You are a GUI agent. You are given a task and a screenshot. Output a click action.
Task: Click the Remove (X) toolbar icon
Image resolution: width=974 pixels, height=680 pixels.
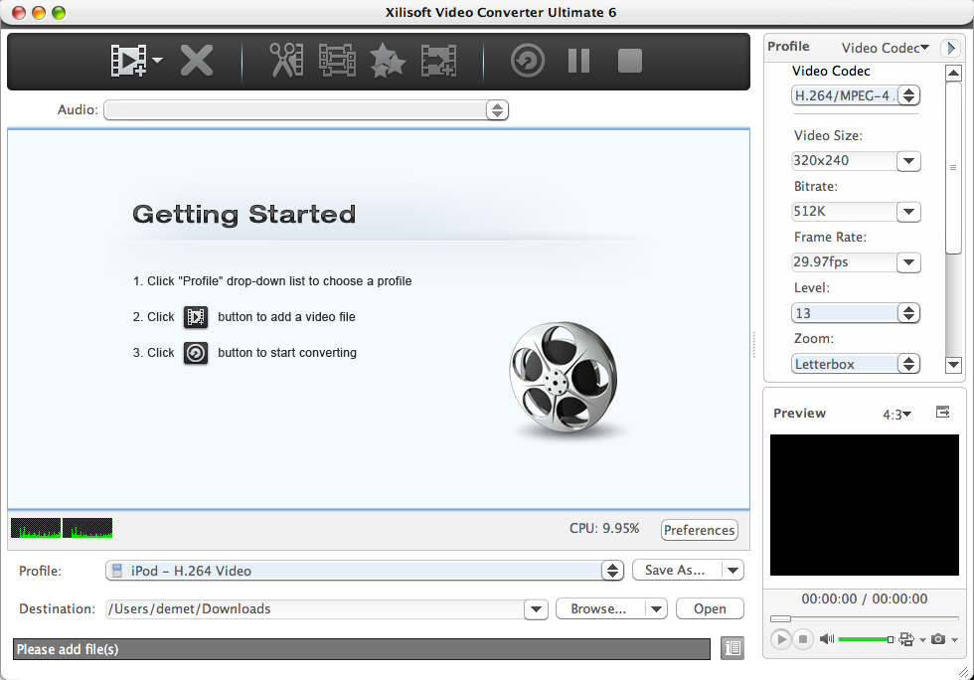[x=197, y=61]
